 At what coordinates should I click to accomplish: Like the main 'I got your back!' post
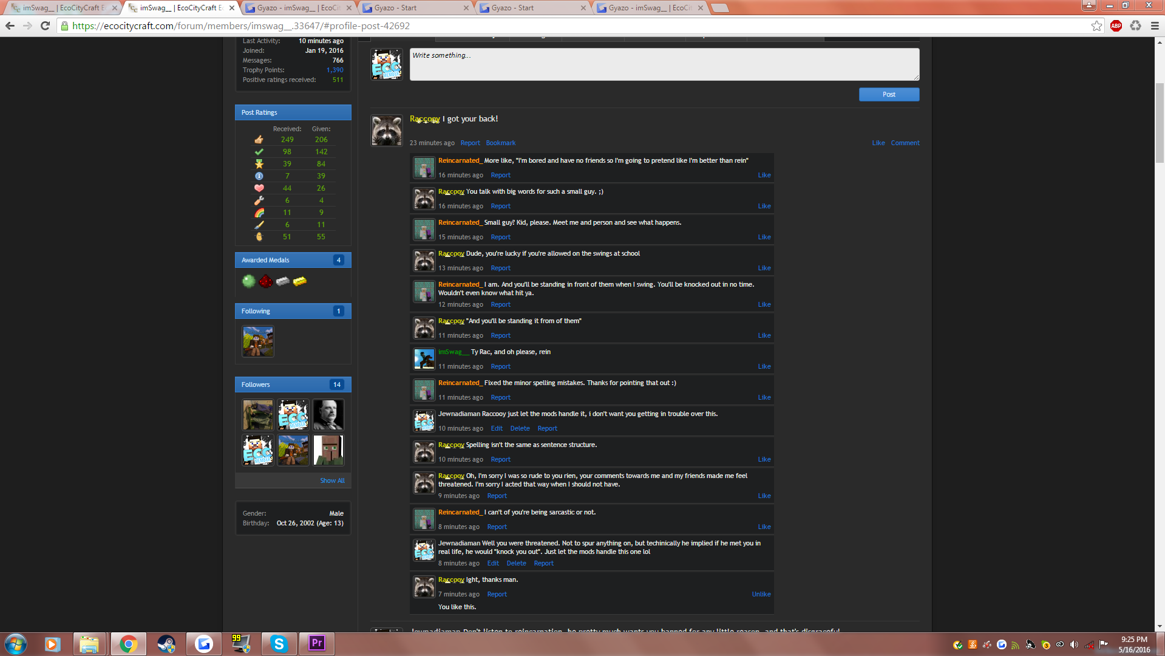(878, 143)
